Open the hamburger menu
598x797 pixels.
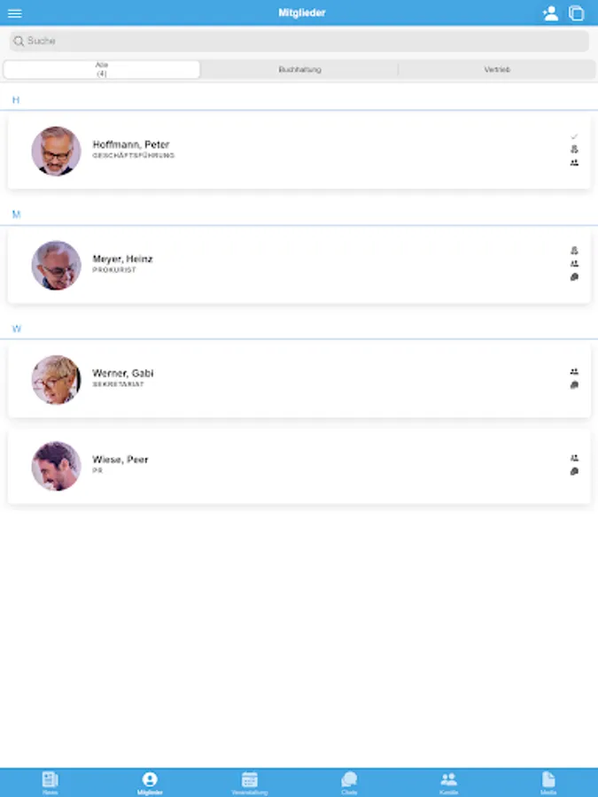coord(15,13)
